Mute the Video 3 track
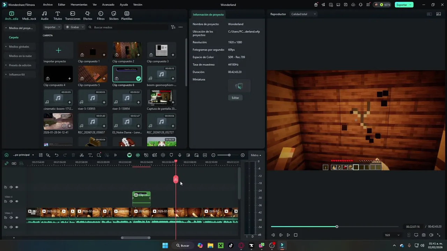This screenshot has width=447, height=251. click(11, 218)
